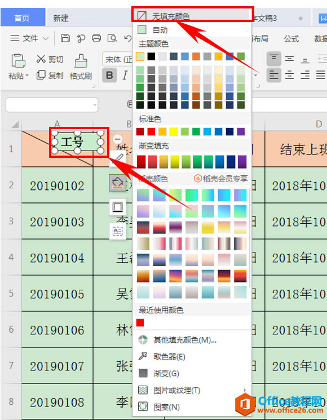Click the shape fill bucket floating icon
Image resolution: width=327 pixels, height=420 pixels.
[x=118, y=183]
